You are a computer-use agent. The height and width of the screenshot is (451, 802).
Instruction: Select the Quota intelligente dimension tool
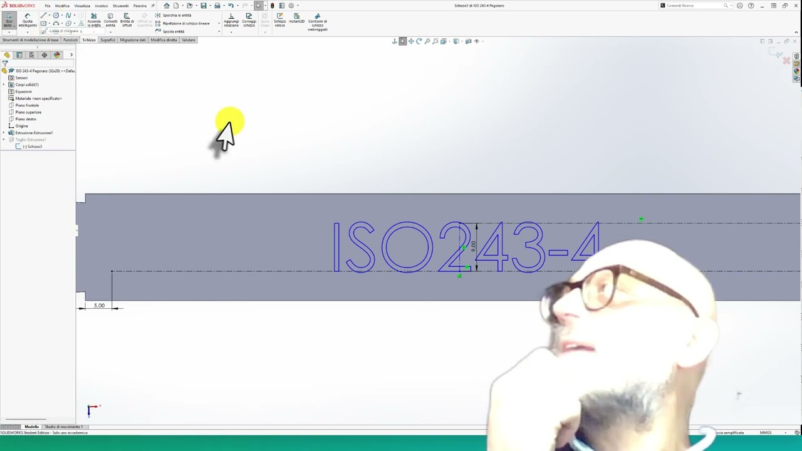tap(28, 19)
